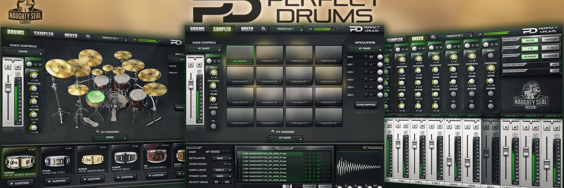Image resolution: width=564 pixels, height=188 pixels.
Task: Play the first sample in Sample List
Action: coord(306,153)
